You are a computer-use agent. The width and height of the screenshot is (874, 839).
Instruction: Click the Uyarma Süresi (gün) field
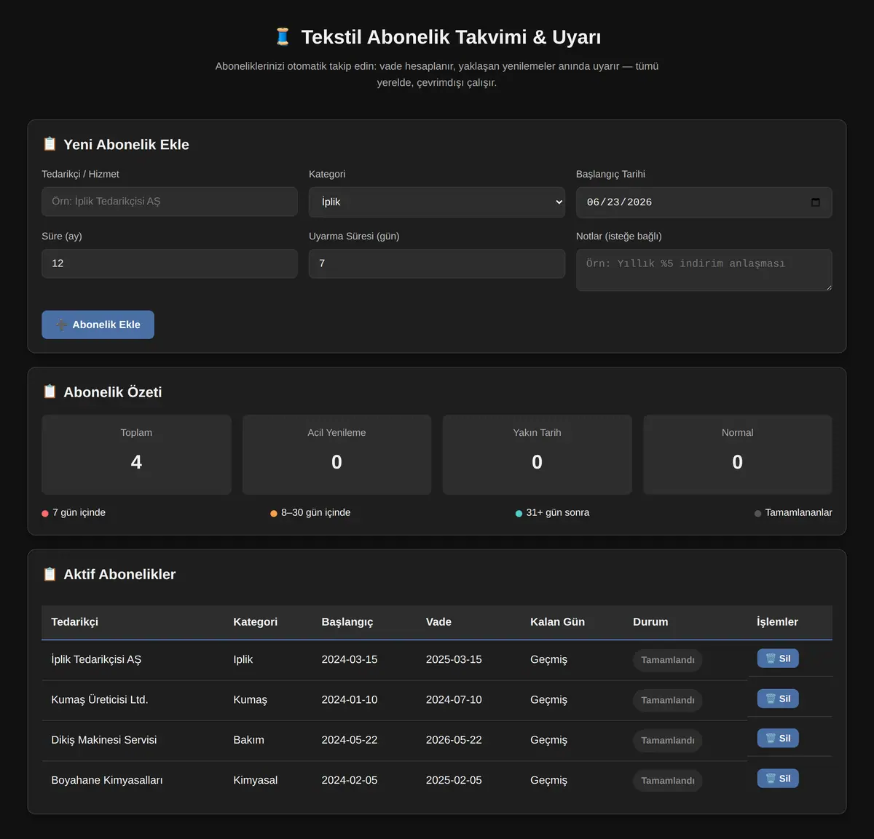437,263
